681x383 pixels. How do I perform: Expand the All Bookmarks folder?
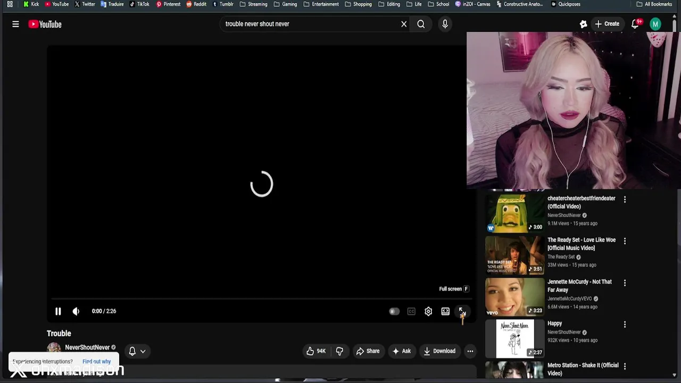[x=654, y=4]
